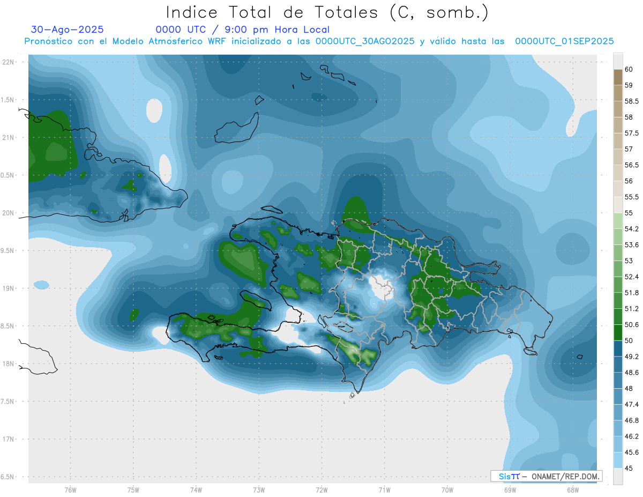Click the legend value "47.4"

tap(632, 404)
